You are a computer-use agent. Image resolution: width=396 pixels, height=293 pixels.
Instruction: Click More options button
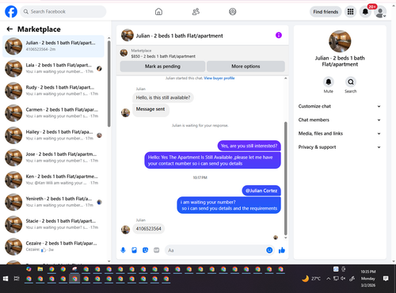tap(246, 67)
